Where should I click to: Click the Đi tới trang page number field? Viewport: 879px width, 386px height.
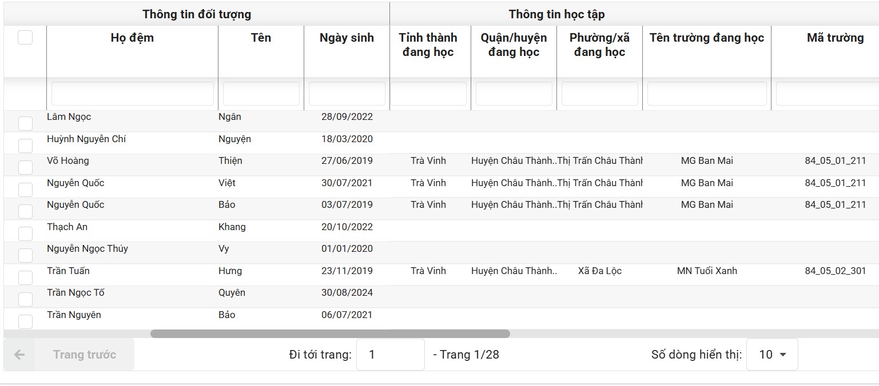(x=390, y=355)
